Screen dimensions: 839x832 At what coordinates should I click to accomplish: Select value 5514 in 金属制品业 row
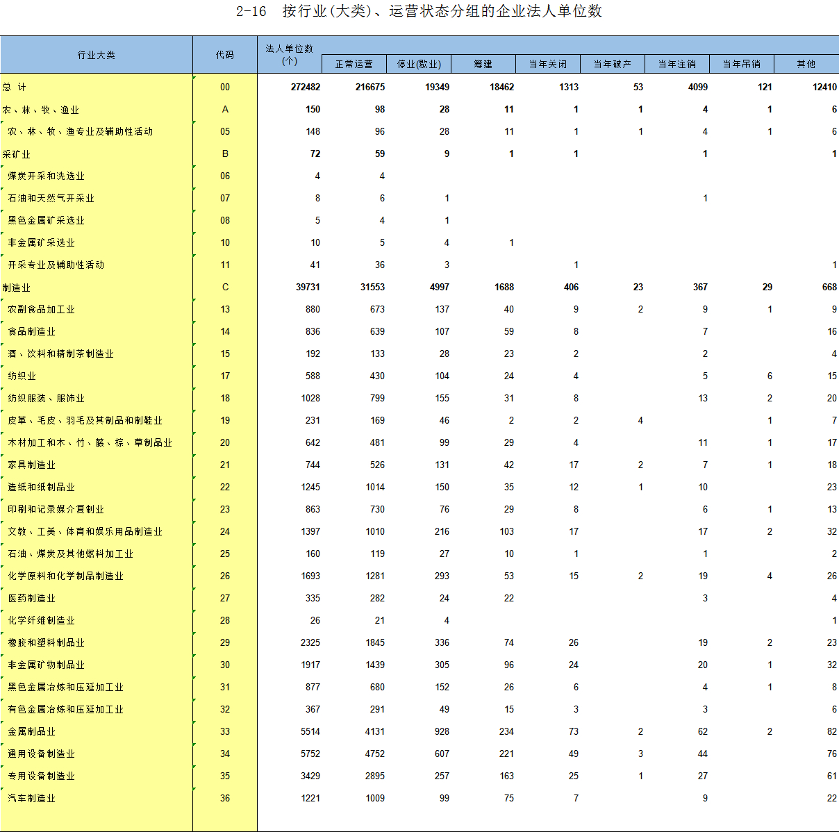(x=310, y=731)
